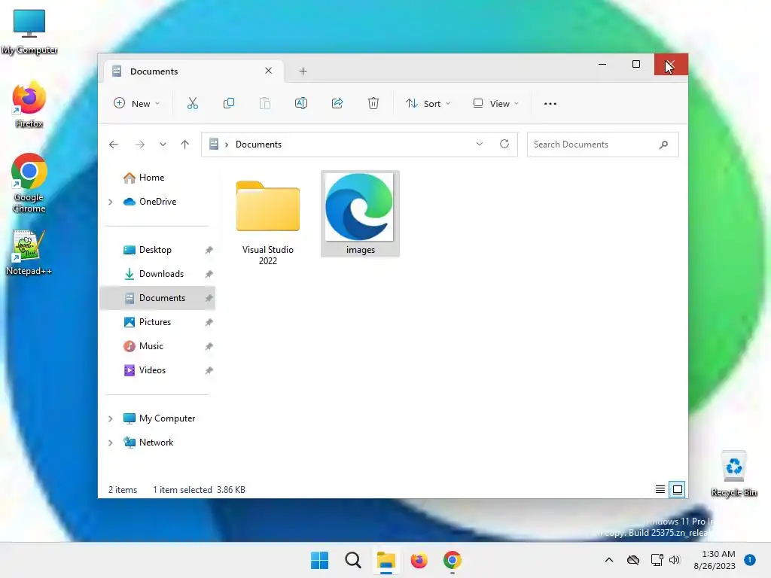This screenshot has height=578, width=771.
Task: Click the Copy icon in toolbar
Action: click(x=229, y=103)
